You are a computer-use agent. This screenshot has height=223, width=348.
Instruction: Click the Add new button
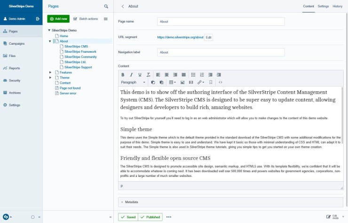[58, 19]
